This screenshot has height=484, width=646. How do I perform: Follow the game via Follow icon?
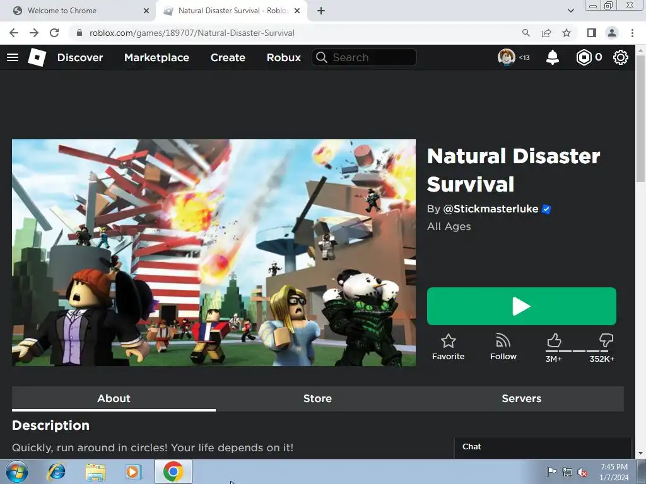tap(503, 347)
